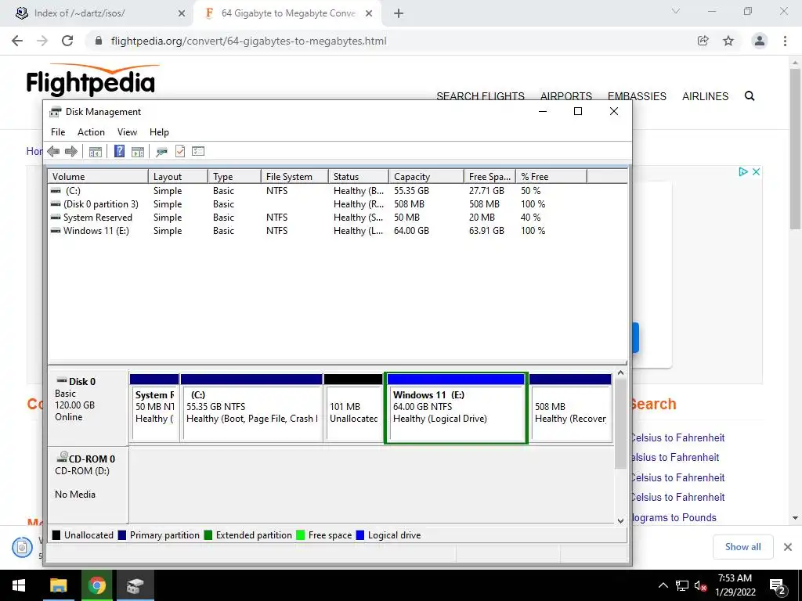Open Chrome three-dot menu

pyautogui.click(x=785, y=41)
